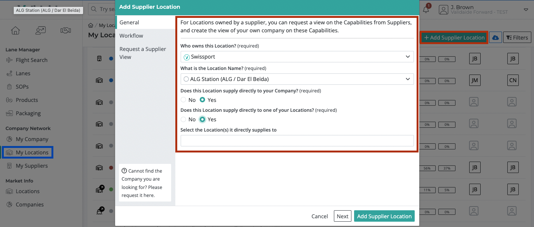
Task: Click the breadcrumb home icon
Action: click(x=91, y=25)
